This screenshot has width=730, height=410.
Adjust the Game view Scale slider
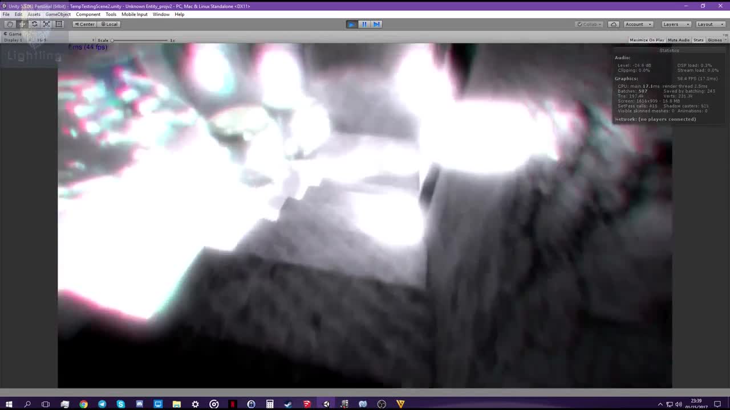113,40
